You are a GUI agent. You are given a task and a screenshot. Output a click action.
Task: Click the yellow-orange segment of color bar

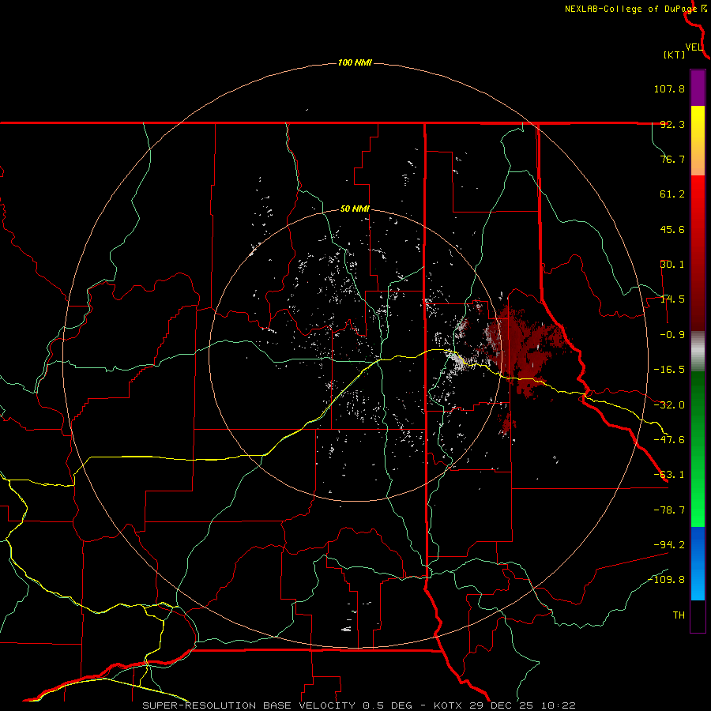tap(698, 141)
